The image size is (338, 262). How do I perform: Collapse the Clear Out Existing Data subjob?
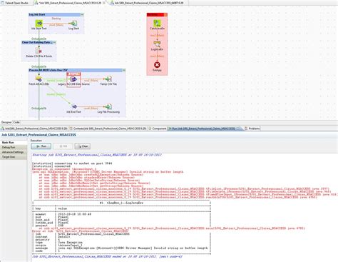pos(55,42)
